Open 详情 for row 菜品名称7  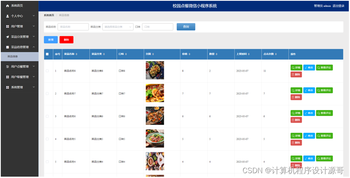point(296,90)
